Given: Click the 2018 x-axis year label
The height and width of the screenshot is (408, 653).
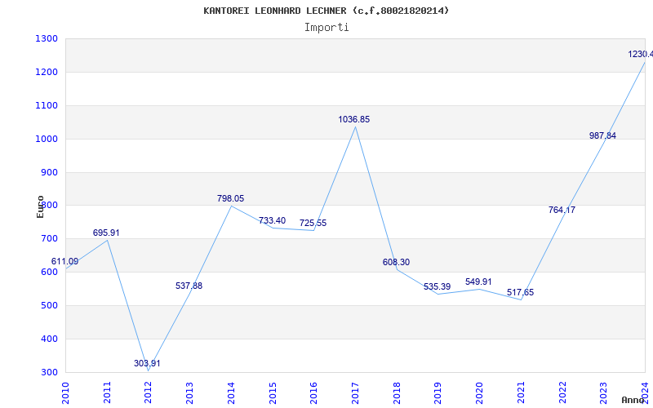Looking at the screenshot, I should (x=397, y=392).
